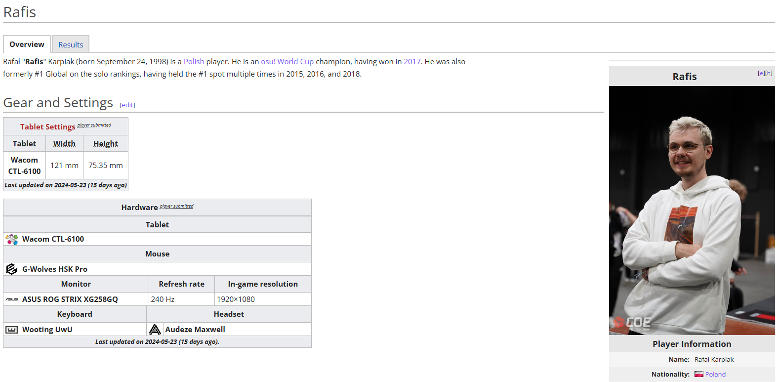The image size is (778, 382).
Task: Click the Player Information heading
Action: [x=692, y=344]
